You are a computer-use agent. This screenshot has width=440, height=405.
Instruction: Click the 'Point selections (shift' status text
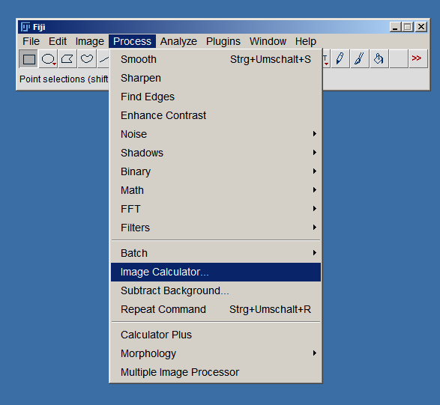click(x=64, y=79)
